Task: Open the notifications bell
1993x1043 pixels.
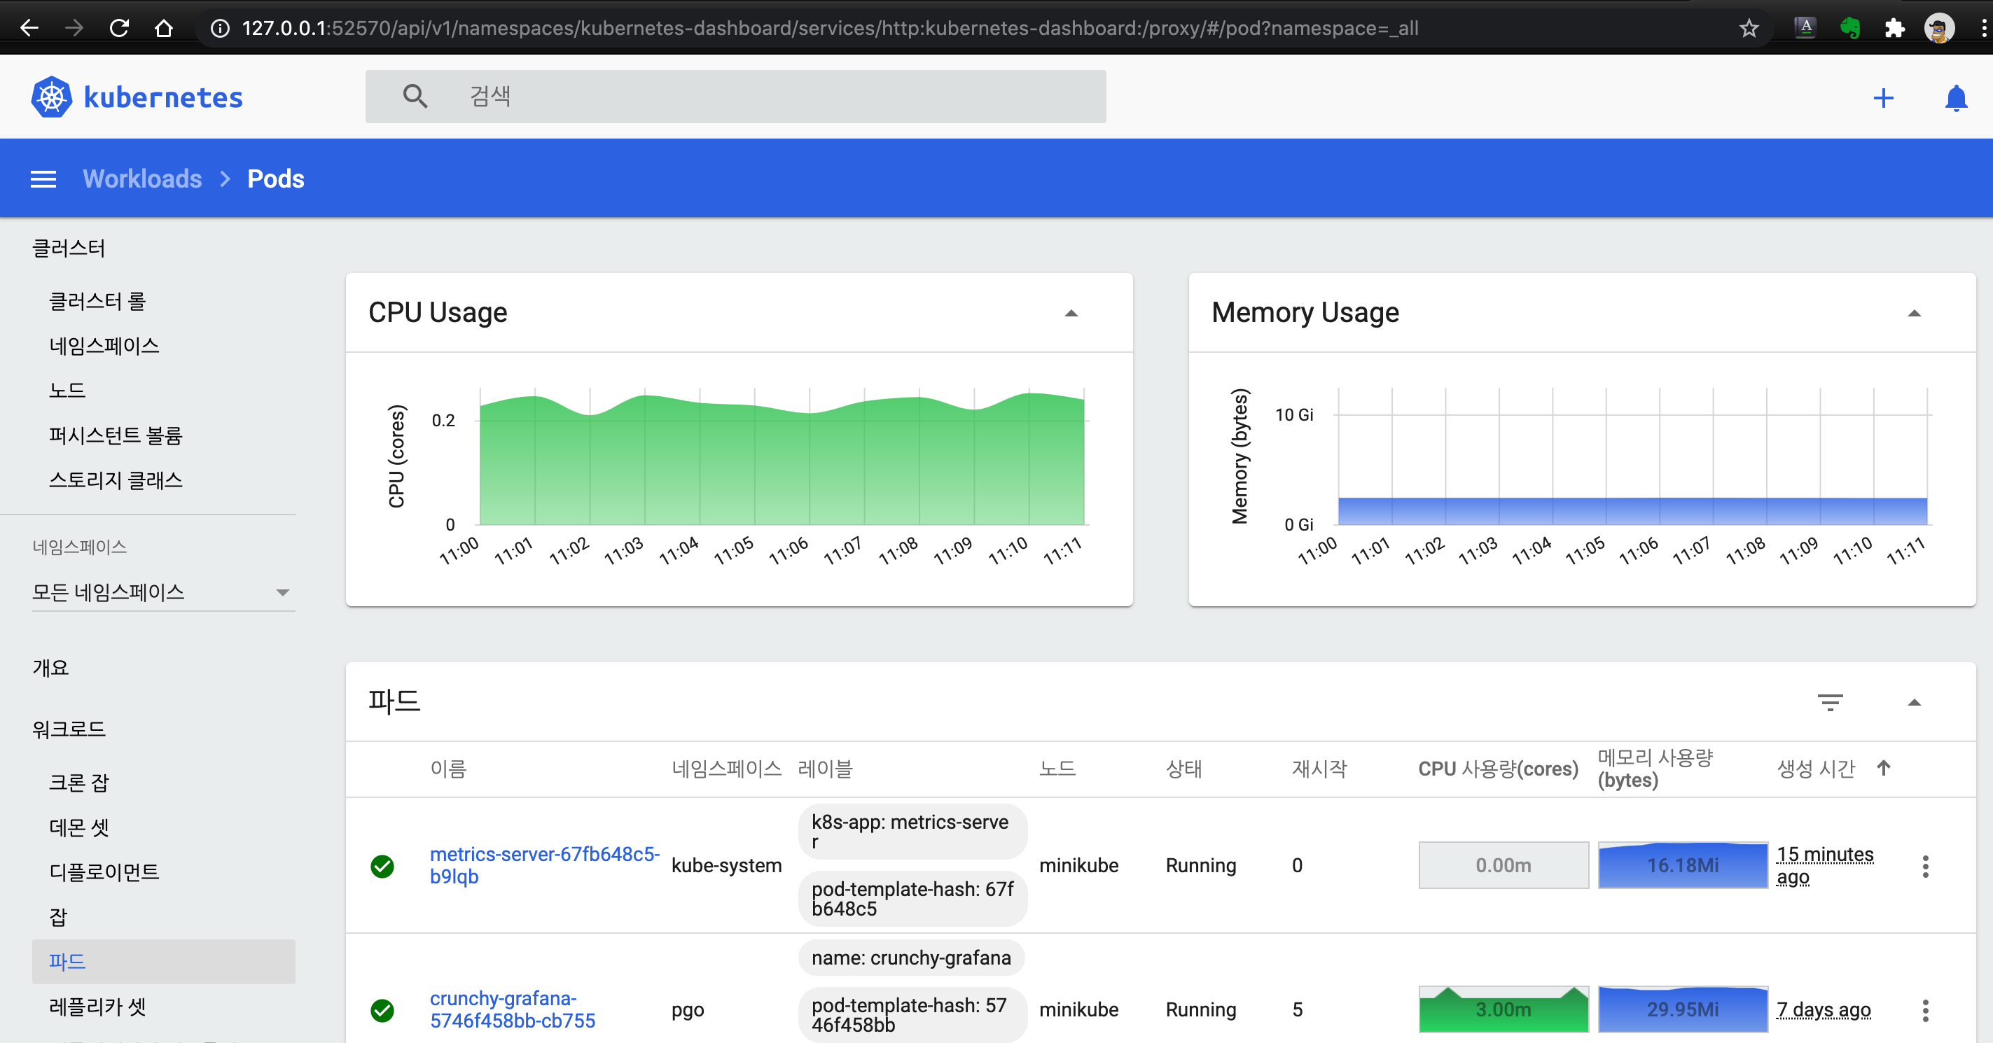Action: pos(1955,98)
